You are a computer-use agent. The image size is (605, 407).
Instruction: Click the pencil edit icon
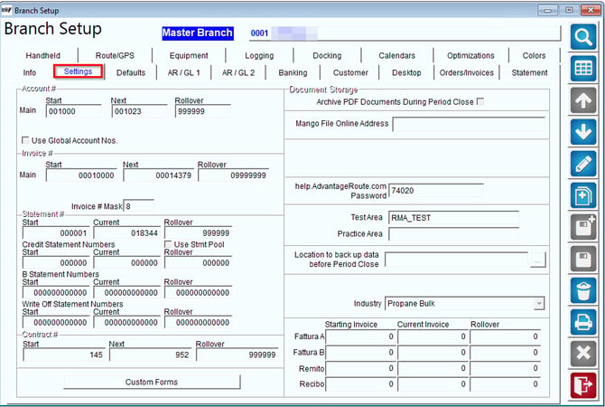(x=583, y=164)
